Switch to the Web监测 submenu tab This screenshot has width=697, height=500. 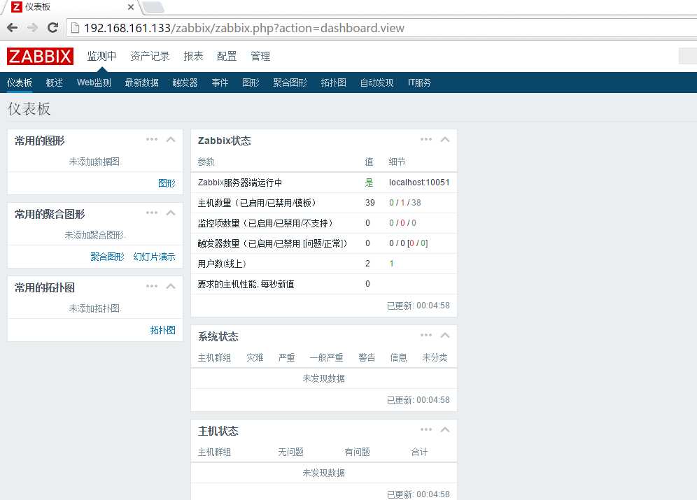[94, 83]
